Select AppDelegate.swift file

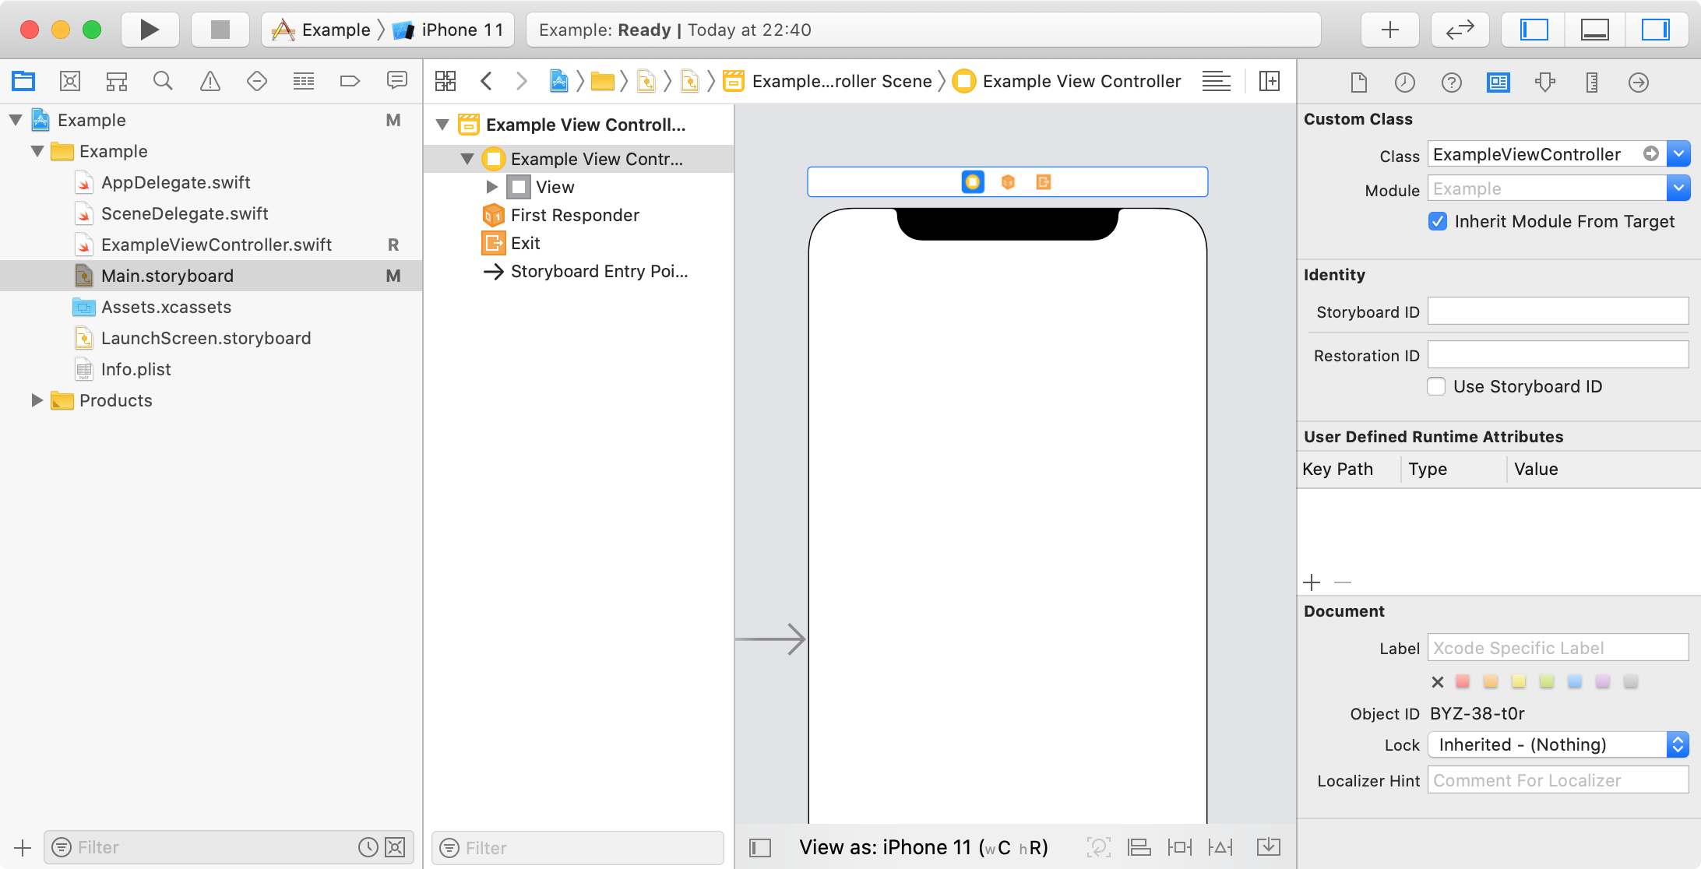click(x=176, y=182)
